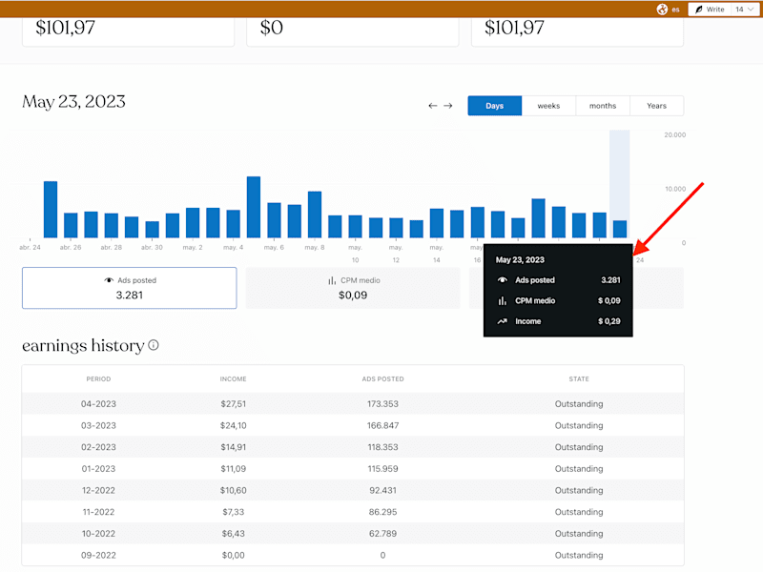Select the CPM medio metric card
The image size is (763, 572).
(x=353, y=288)
